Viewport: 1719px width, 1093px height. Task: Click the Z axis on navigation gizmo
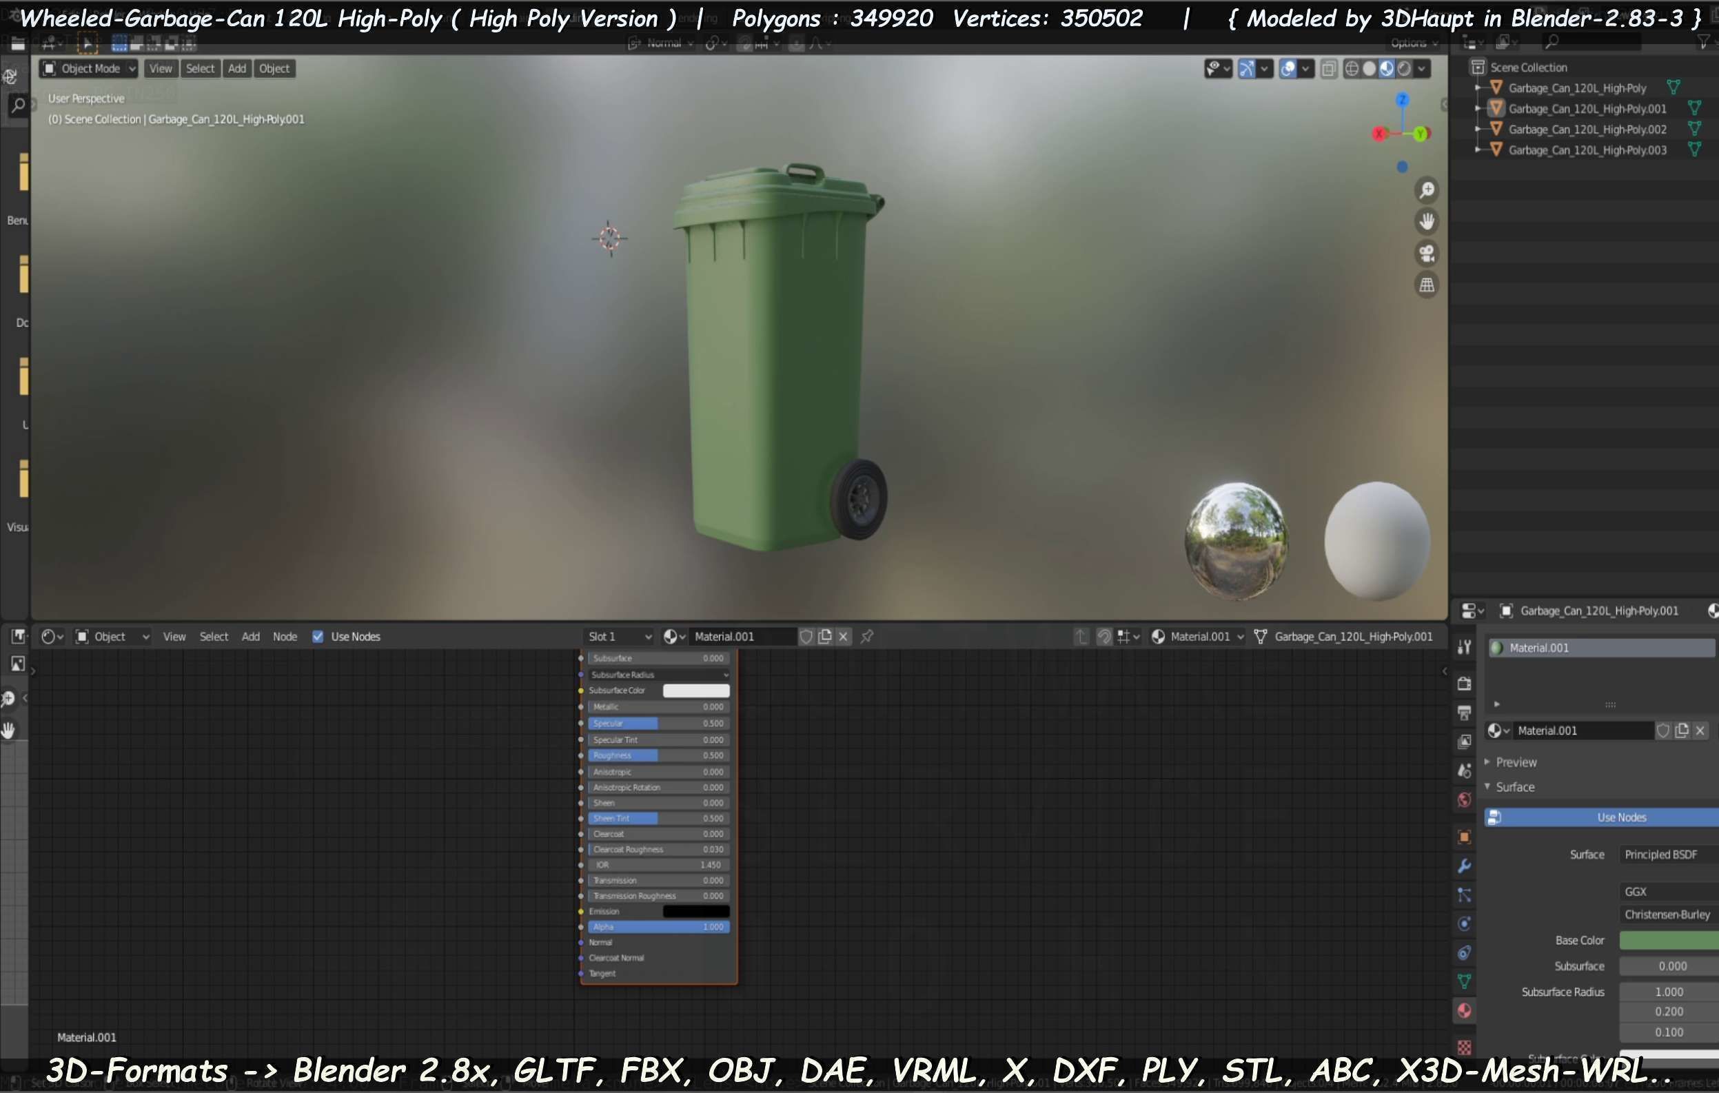pos(1402,99)
